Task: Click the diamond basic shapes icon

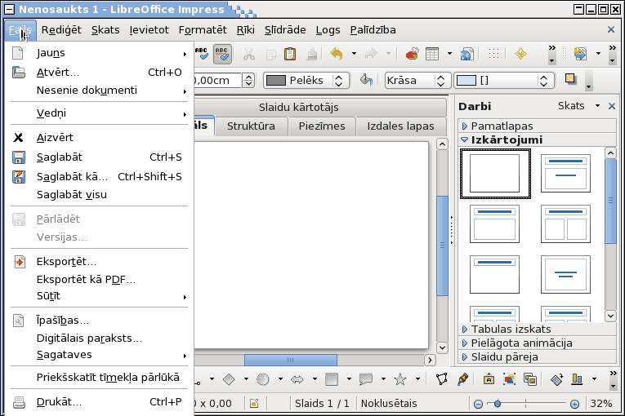Action: [x=229, y=379]
